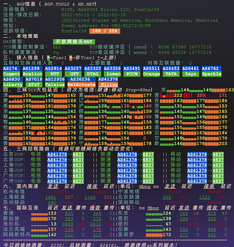Click the section header 七、国际互连
This screenshot has width=234, height=247.
(x=21, y=208)
